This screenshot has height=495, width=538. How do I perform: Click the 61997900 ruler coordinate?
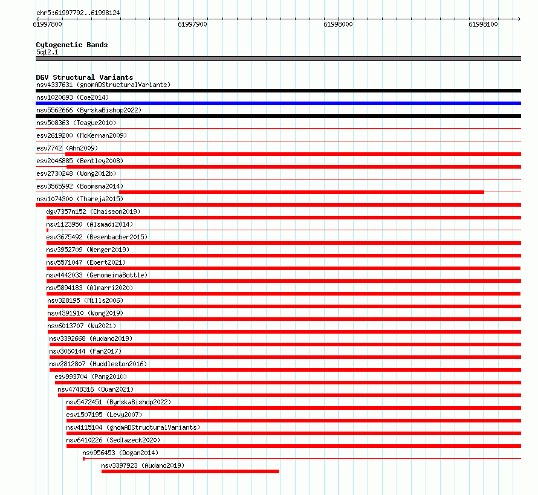point(192,24)
